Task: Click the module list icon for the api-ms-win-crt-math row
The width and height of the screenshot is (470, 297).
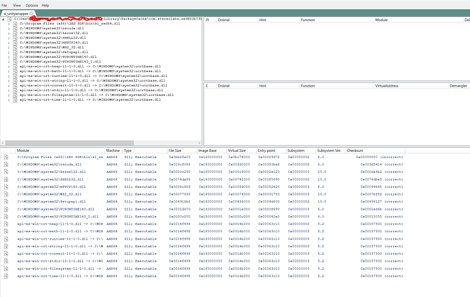Action: pos(6,232)
